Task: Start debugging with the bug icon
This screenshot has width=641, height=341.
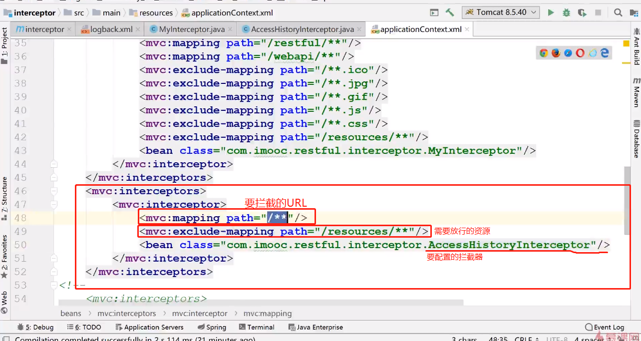Action: coord(566,12)
